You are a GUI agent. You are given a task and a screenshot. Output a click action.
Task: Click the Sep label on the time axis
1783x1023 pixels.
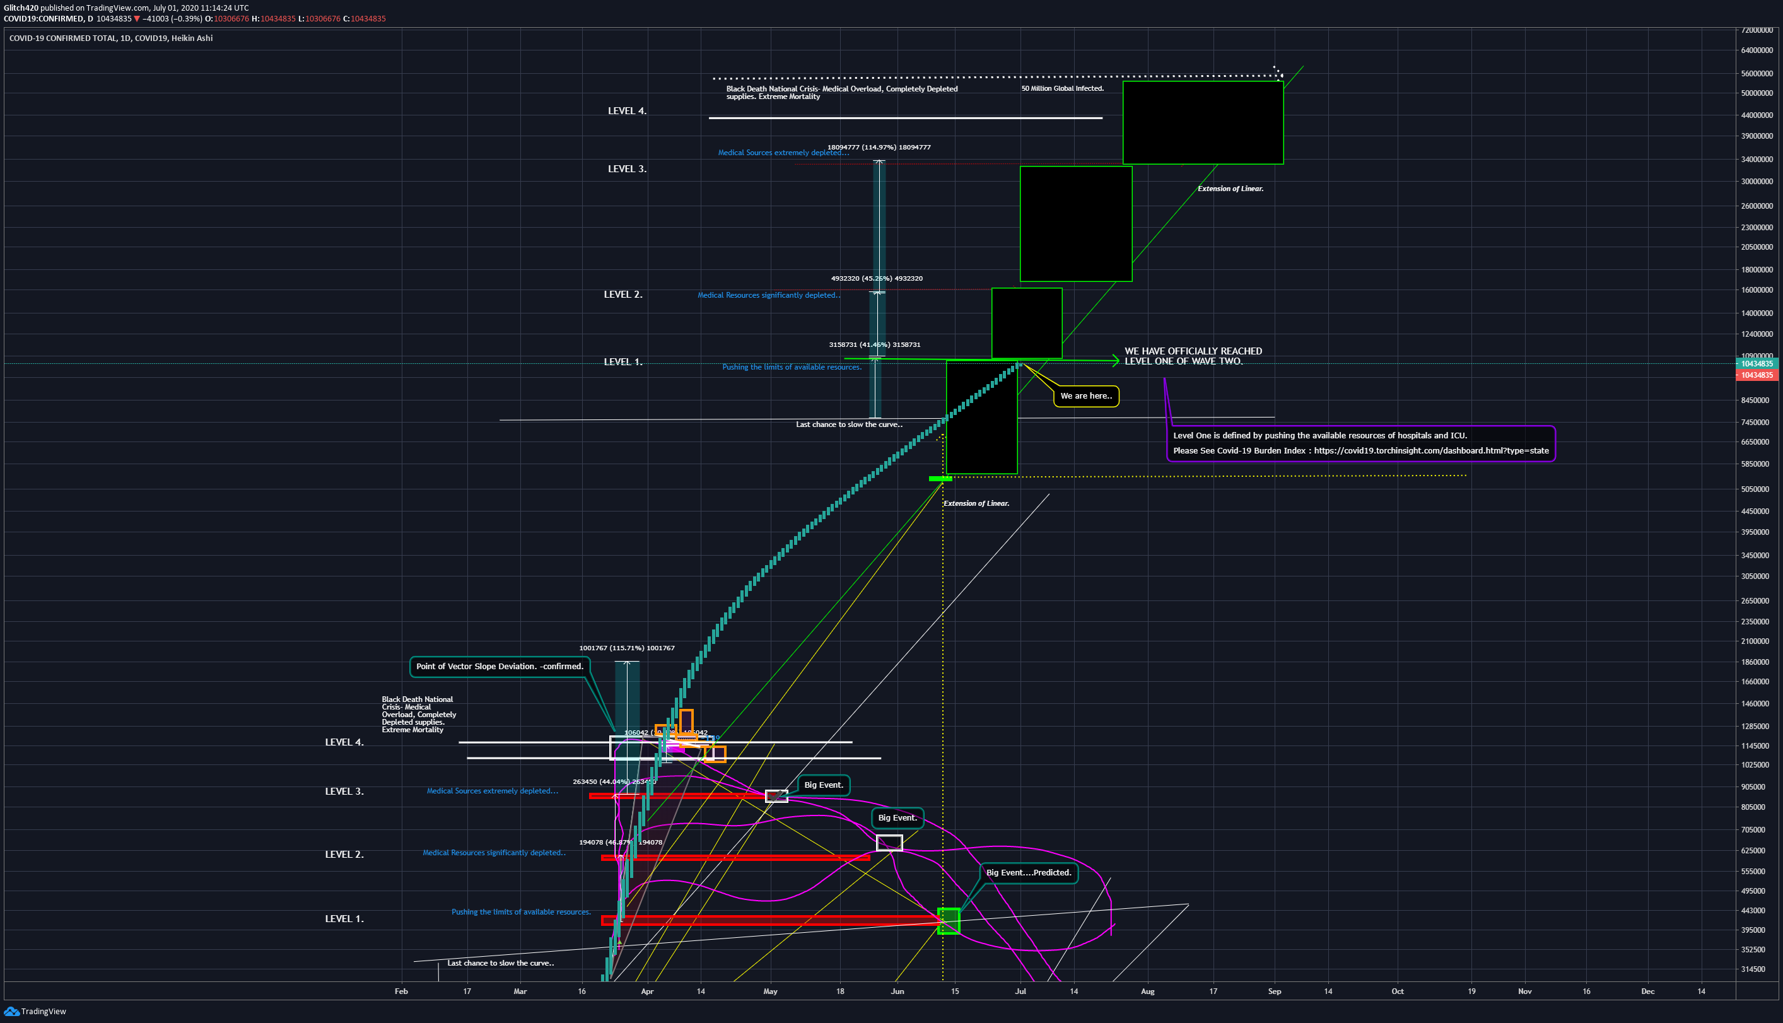click(x=1275, y=991)
